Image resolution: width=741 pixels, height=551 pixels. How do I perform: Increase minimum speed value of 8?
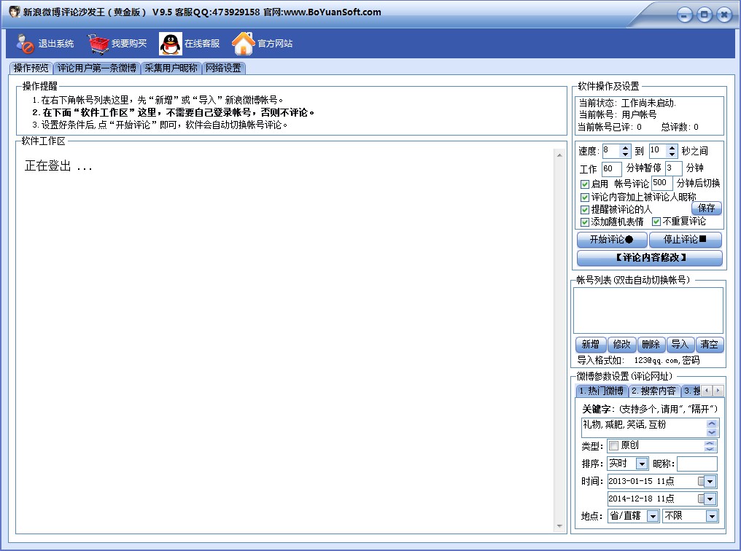[x=625, y=148]
